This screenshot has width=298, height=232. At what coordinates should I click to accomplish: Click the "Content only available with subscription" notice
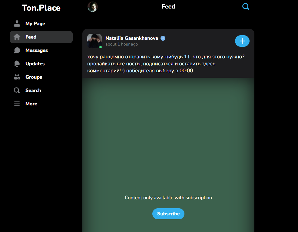pos(168,198)
